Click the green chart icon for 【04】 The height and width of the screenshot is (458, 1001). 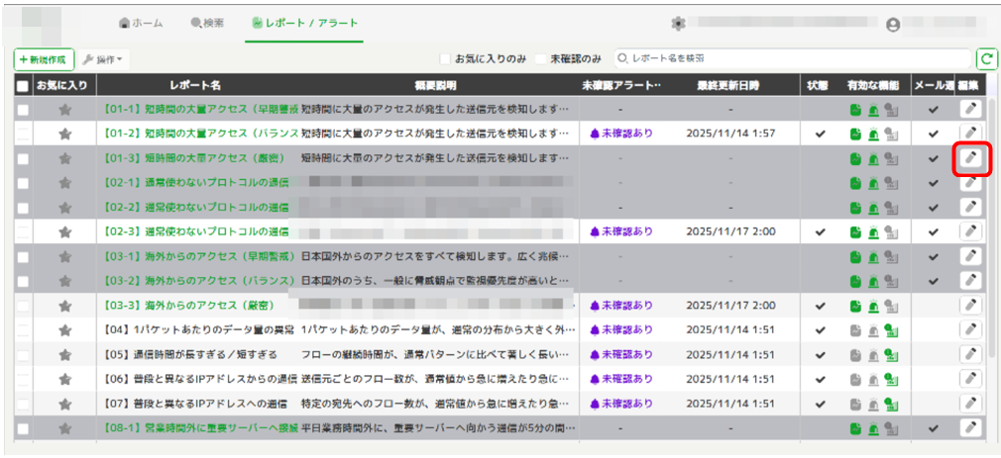pyautogui.click(x=892, y=330)
